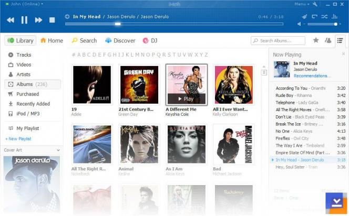Go back to the previous track
Image resolution: width=349 pixels, height=216 pixels.
coord(11,20)
